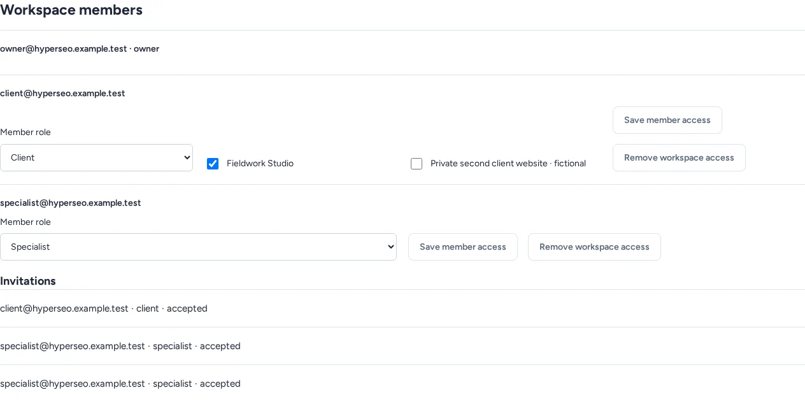Screen dimensions: 805x402
Task: Click the Fieldwork Studio label text
Action: point(260,163)
